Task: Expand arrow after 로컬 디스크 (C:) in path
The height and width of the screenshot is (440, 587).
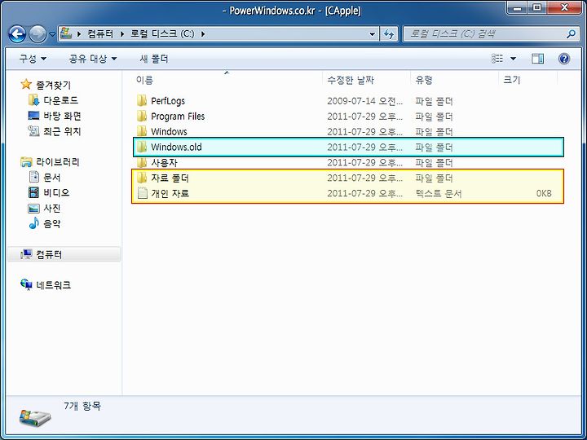Action: [x=203, y=33]
